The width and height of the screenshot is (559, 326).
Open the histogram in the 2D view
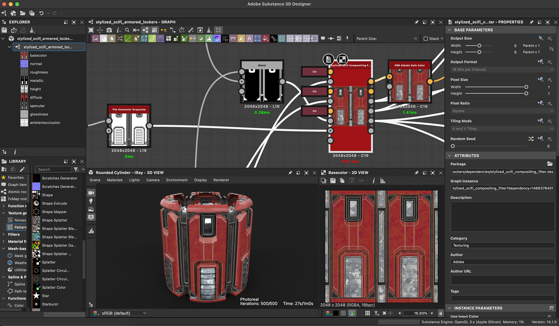tap(383, 180)
